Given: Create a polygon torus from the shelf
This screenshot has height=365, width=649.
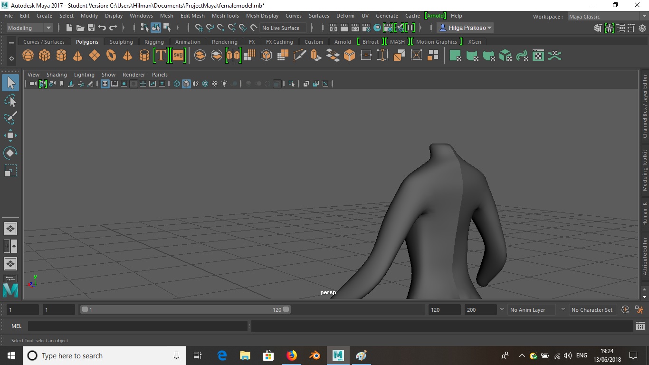Looking at the screenshot, I should [111, 56].
